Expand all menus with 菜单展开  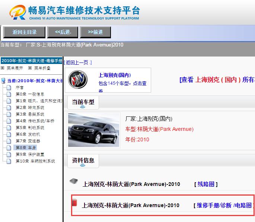15,68
